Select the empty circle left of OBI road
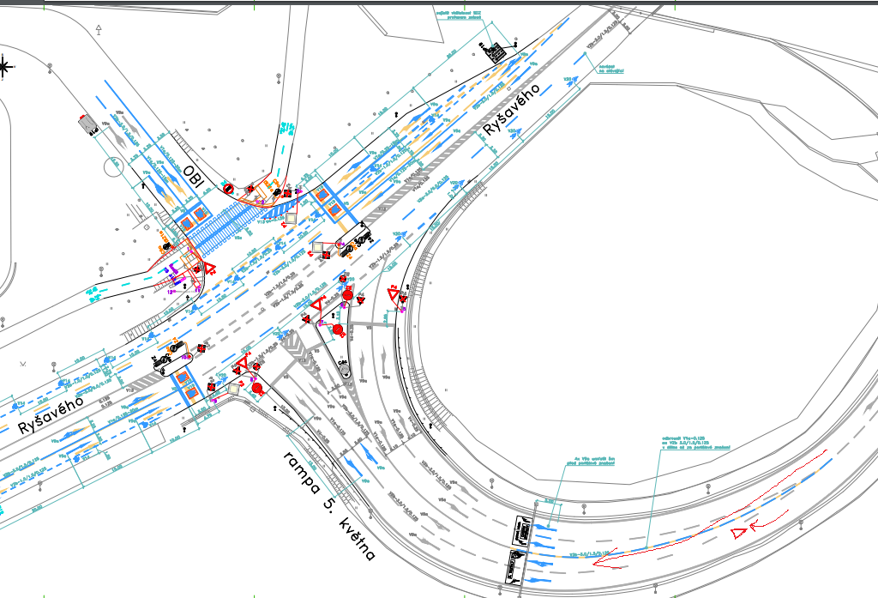878x598 pixels. pos(113,166)
